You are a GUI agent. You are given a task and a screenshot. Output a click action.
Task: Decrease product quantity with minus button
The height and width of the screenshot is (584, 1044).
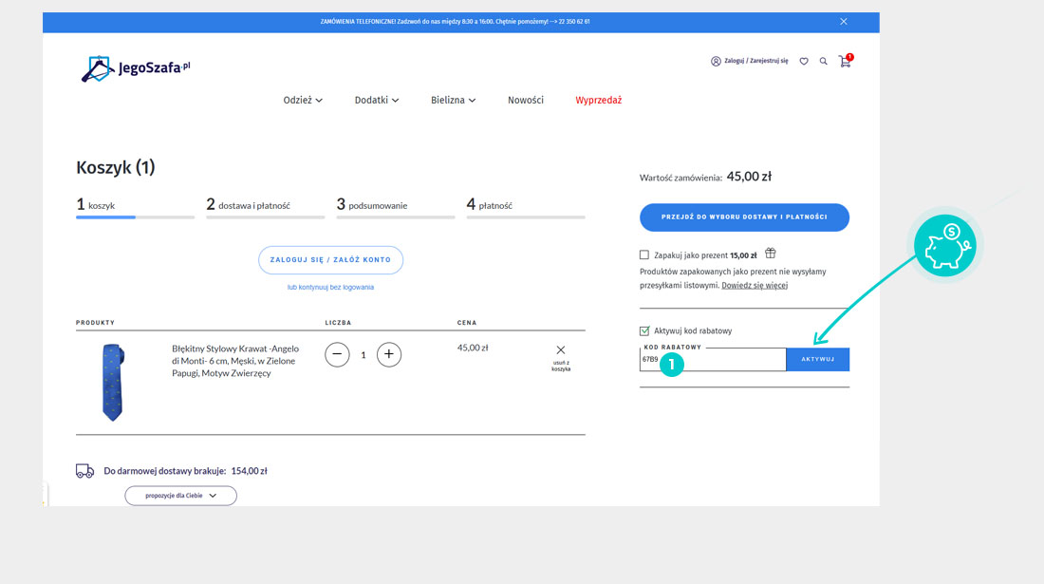[337, 355]
